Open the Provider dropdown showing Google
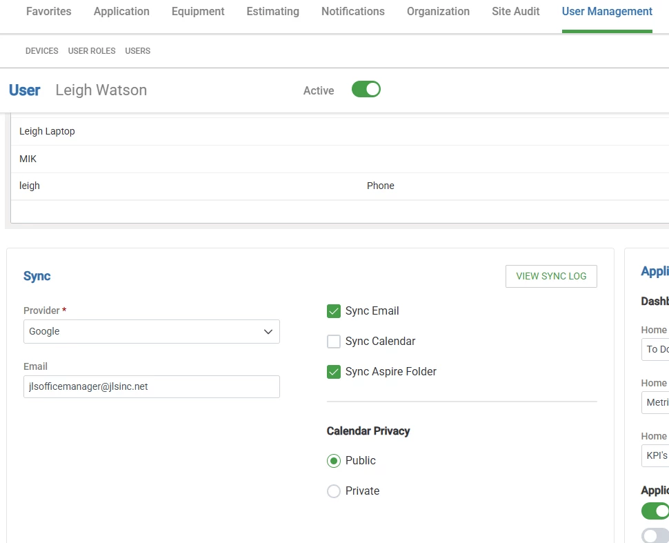669x543 pixels. click(x=152, y=331)
